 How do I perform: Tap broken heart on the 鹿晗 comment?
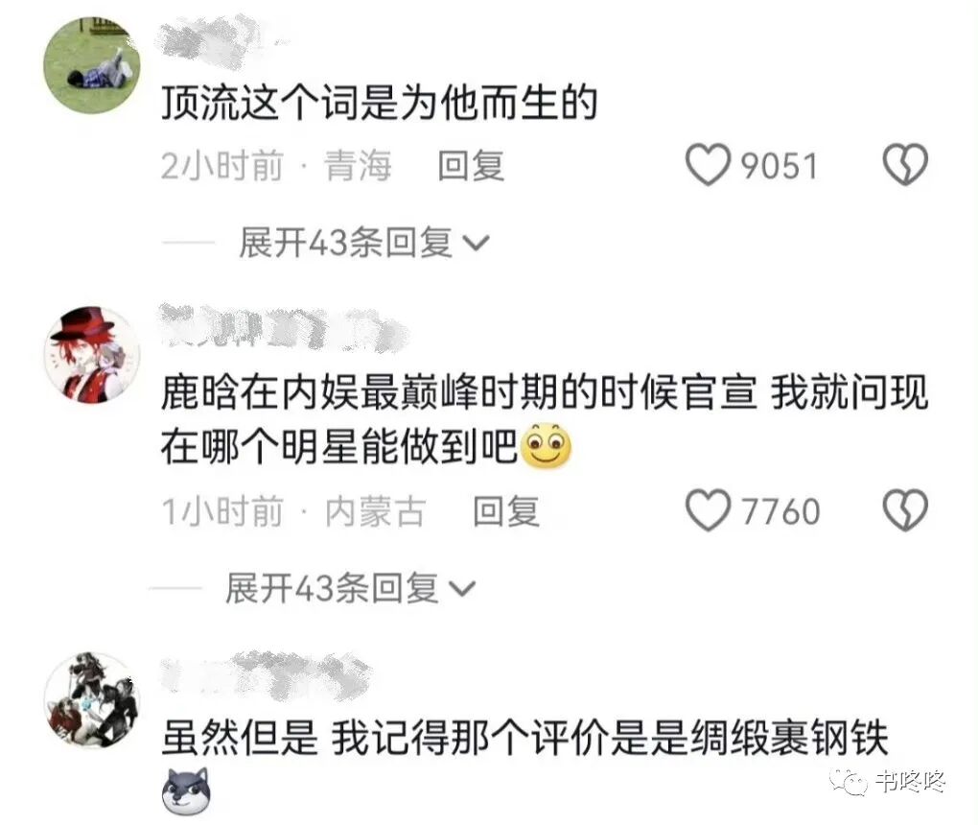coord(905,510)
